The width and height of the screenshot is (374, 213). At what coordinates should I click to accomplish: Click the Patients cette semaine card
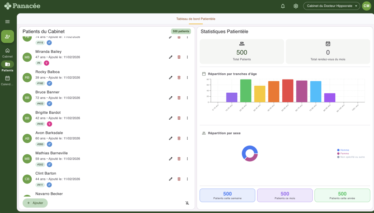point(227,195)
